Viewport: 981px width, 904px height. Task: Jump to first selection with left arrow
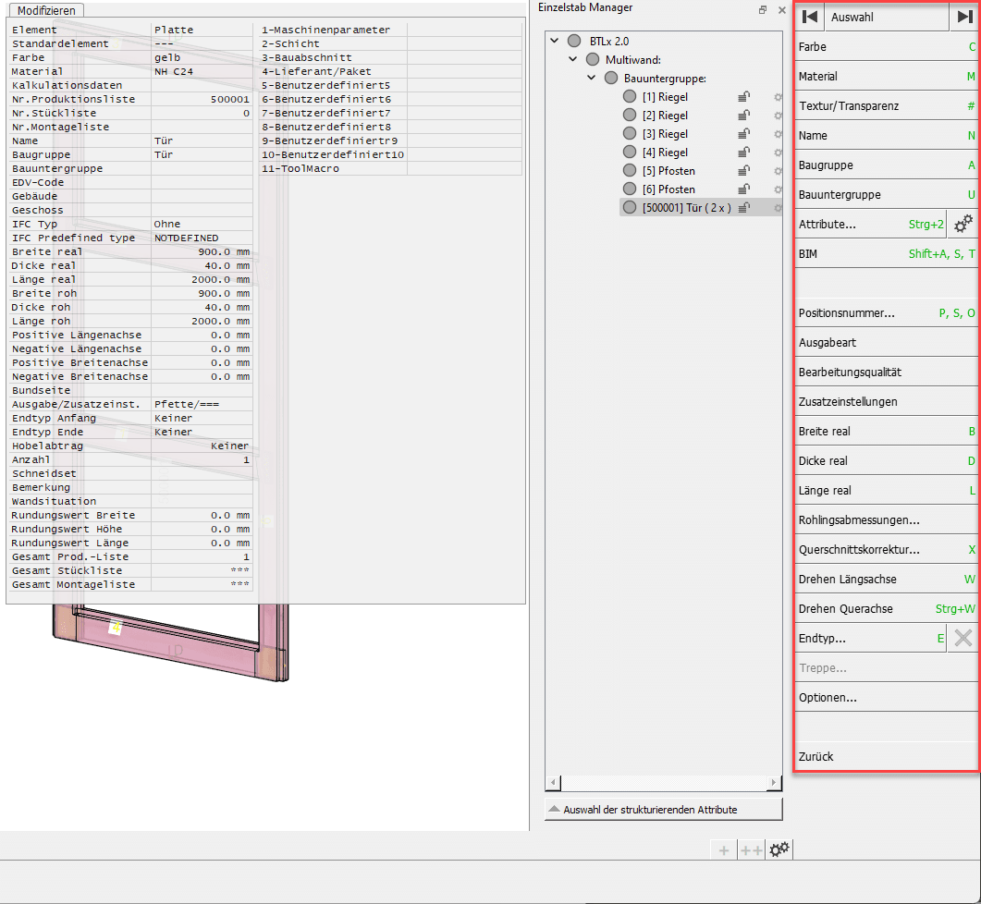pos(810,17)
